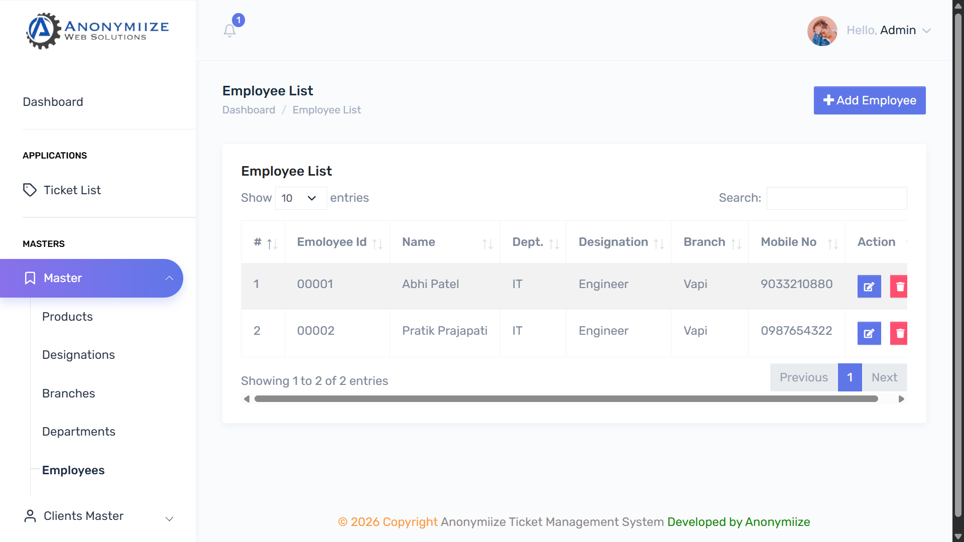
Task: Select page 1 in pagination
Action: (850, 377)
